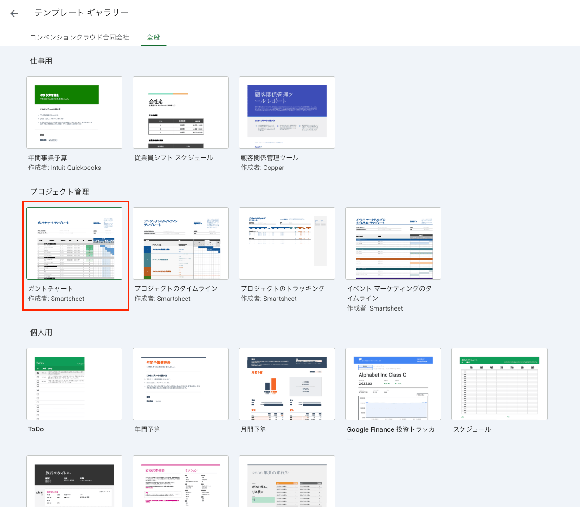
Task: Open the イベント マーケティングのタイムライン thumbnail
Action: click(x=393, y=243)
